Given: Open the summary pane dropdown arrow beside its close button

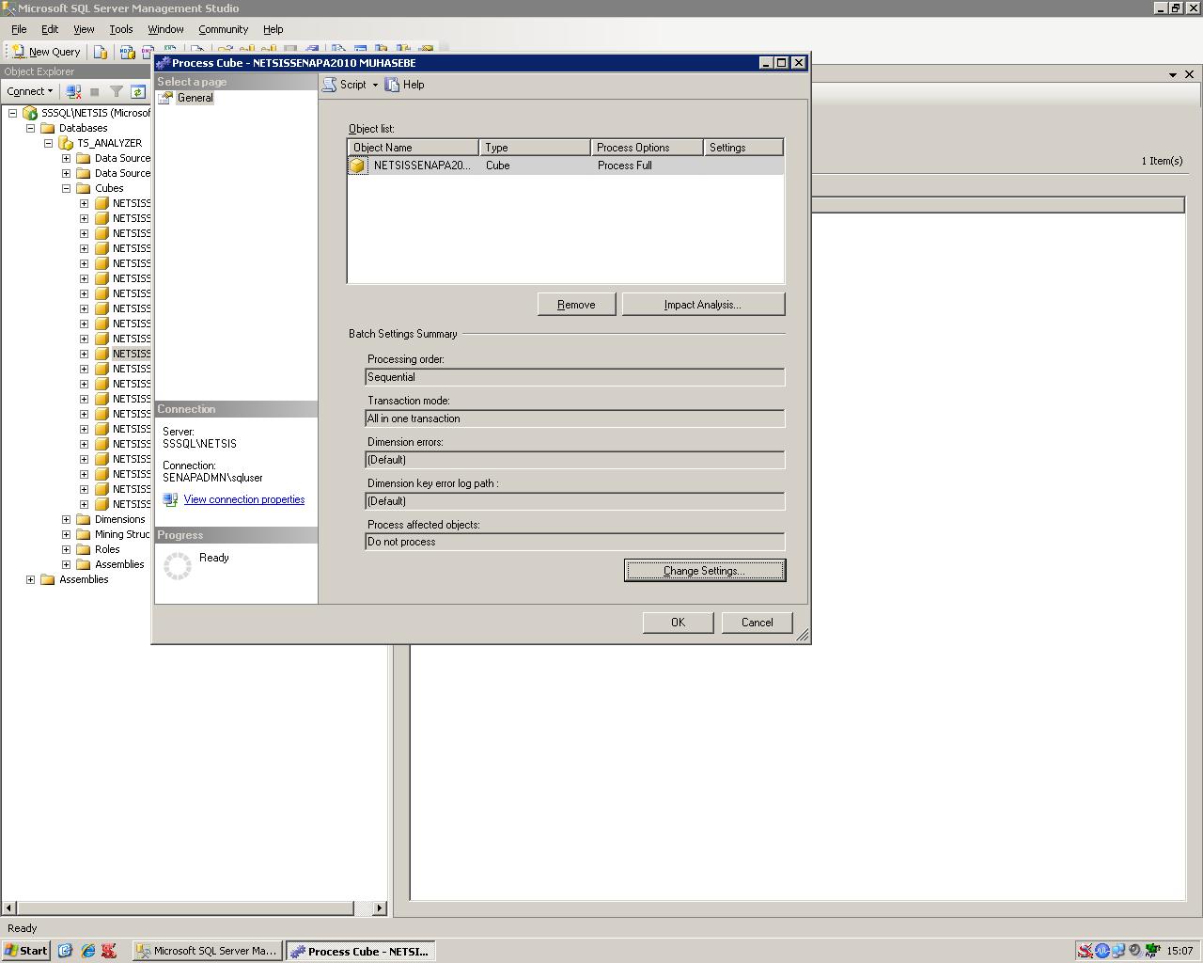Looking at the screenshot, I should point(1173,74).
